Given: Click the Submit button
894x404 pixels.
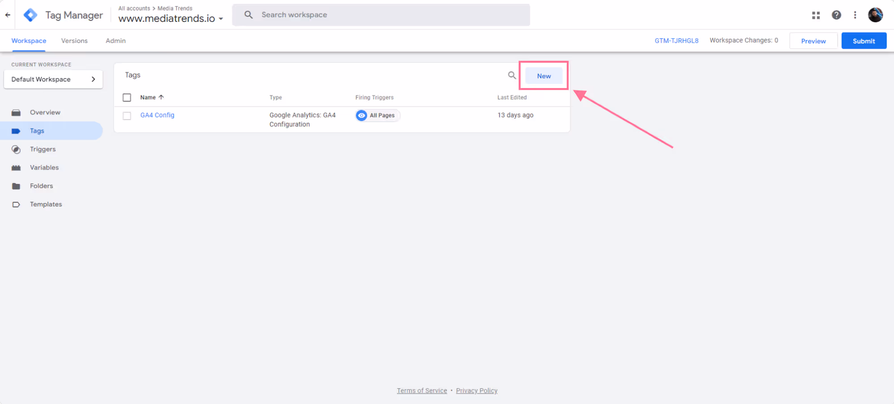Looking at the screenshot, I should 864,41.
